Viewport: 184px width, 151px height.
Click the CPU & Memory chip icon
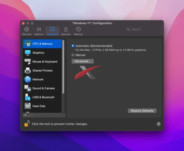(28, 44)
